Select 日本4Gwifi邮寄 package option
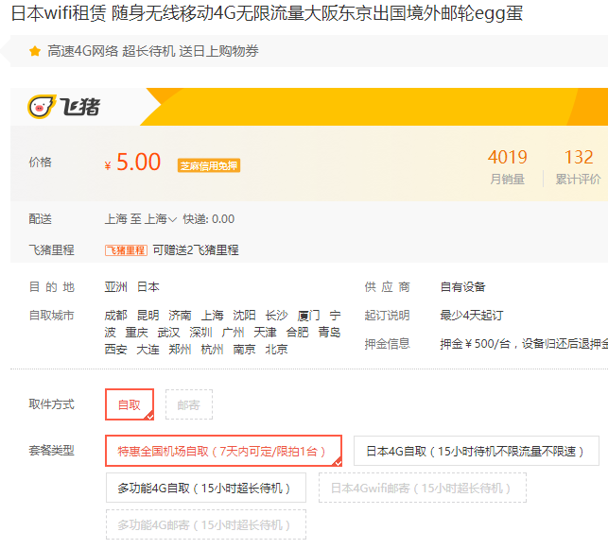 click(423, 488)
